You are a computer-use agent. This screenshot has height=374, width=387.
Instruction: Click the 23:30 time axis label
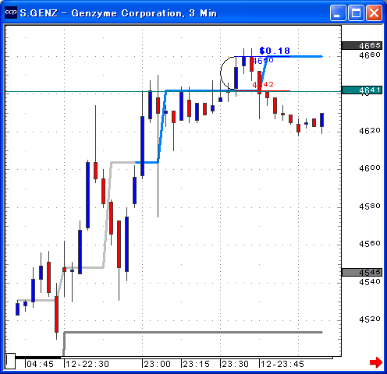[x=236, y=364]
